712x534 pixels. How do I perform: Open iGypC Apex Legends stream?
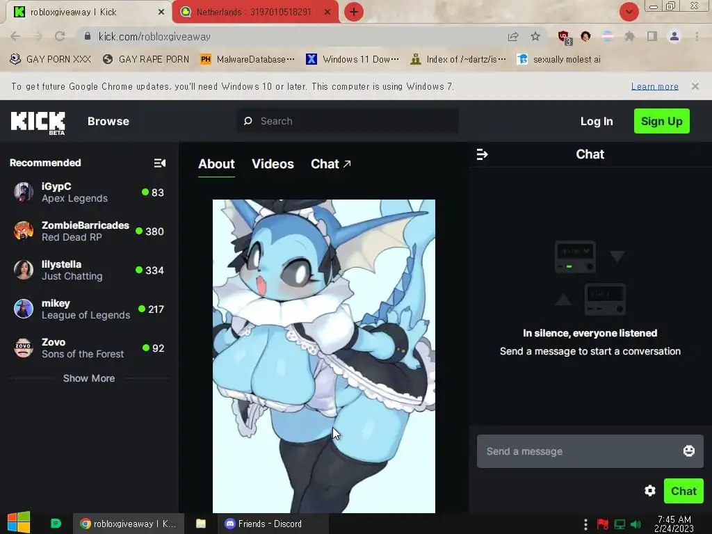click(x=89, y=192)
